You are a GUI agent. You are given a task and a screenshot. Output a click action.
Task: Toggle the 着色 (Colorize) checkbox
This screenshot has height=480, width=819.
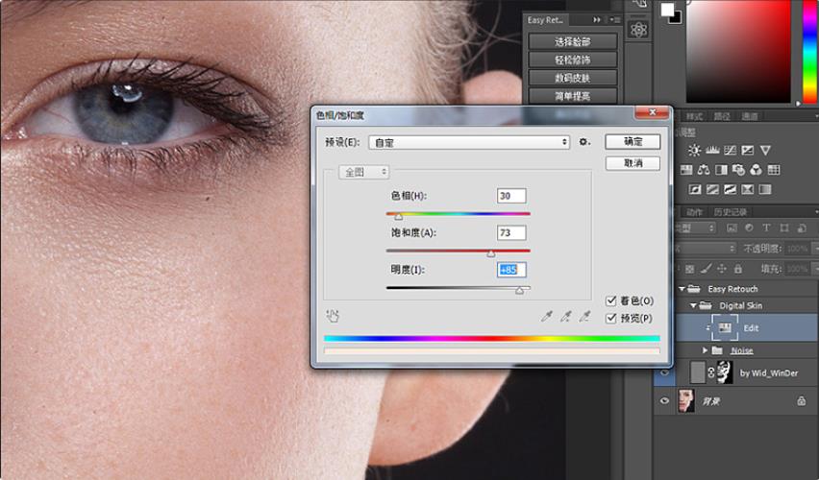point(611,301)
